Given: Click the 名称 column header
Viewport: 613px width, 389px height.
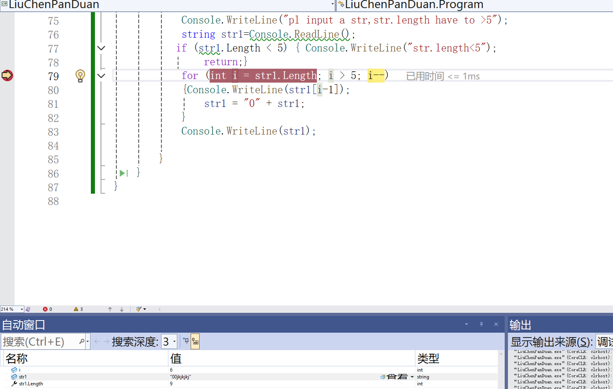Looking at the screenshot, I should [86, 358].
